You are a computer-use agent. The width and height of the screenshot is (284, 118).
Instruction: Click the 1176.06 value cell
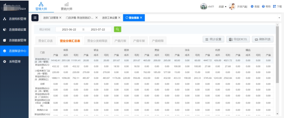pos(117,78)
